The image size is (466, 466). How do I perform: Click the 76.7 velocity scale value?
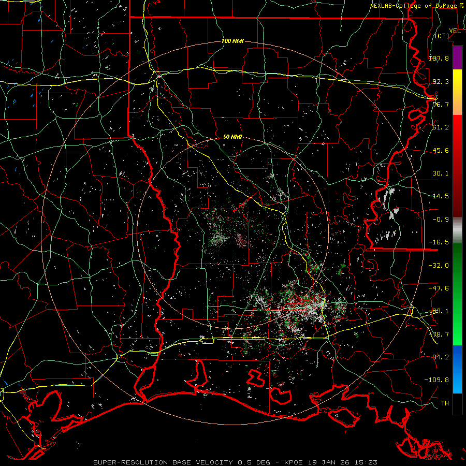[441, 104]
